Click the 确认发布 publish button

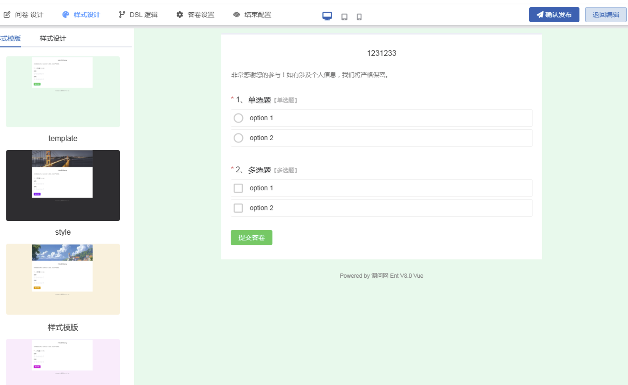(x=554, y=14)
